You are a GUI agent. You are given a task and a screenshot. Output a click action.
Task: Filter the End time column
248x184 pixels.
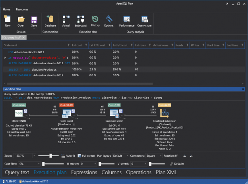(x=242, y=45)
